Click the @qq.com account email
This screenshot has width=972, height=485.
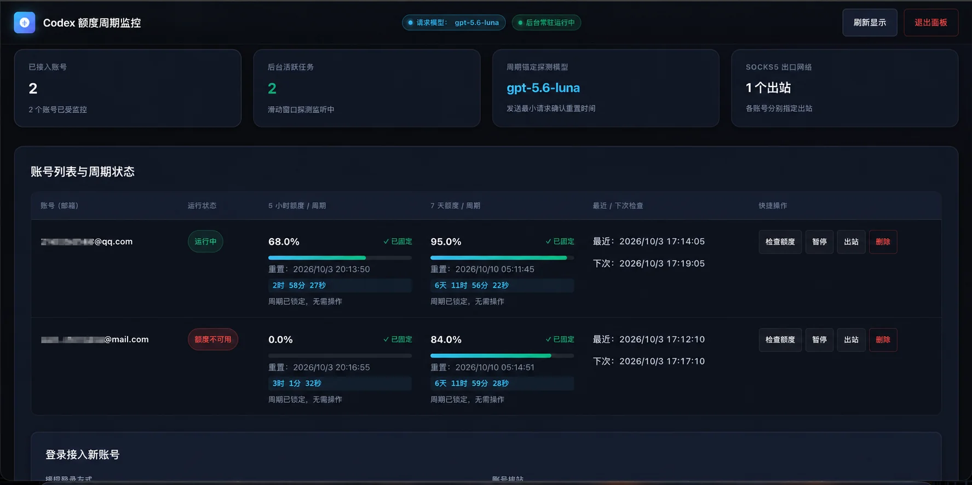[x=87, y=241]
